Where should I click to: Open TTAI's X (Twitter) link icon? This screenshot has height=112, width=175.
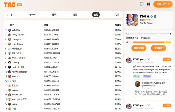pos(148,17)
